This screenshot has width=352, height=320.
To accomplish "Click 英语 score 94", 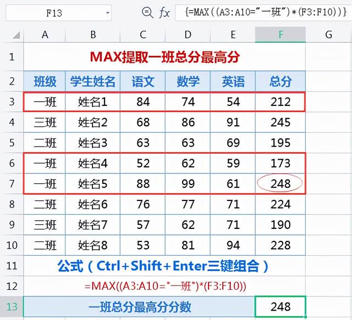I will pos(233,245).
